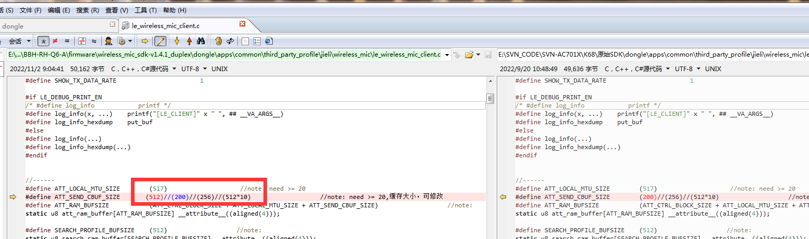Click the left pane UNIX line ending label
This screenshot has height=239, width=809.
pos(219,69)
